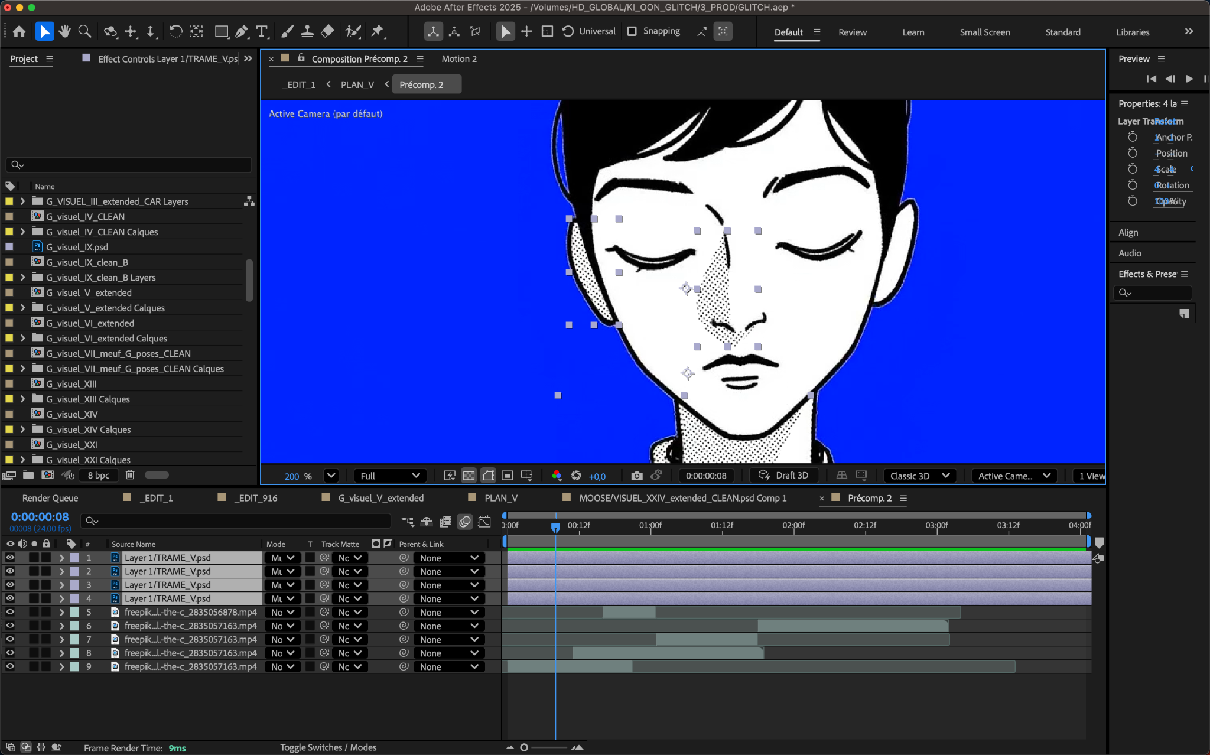Toggle Position stopwatch in Properties

pos(1133,153)
